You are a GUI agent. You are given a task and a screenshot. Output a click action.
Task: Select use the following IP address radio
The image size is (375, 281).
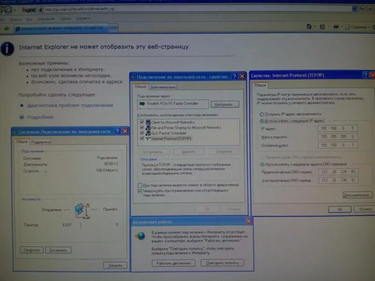262,121
